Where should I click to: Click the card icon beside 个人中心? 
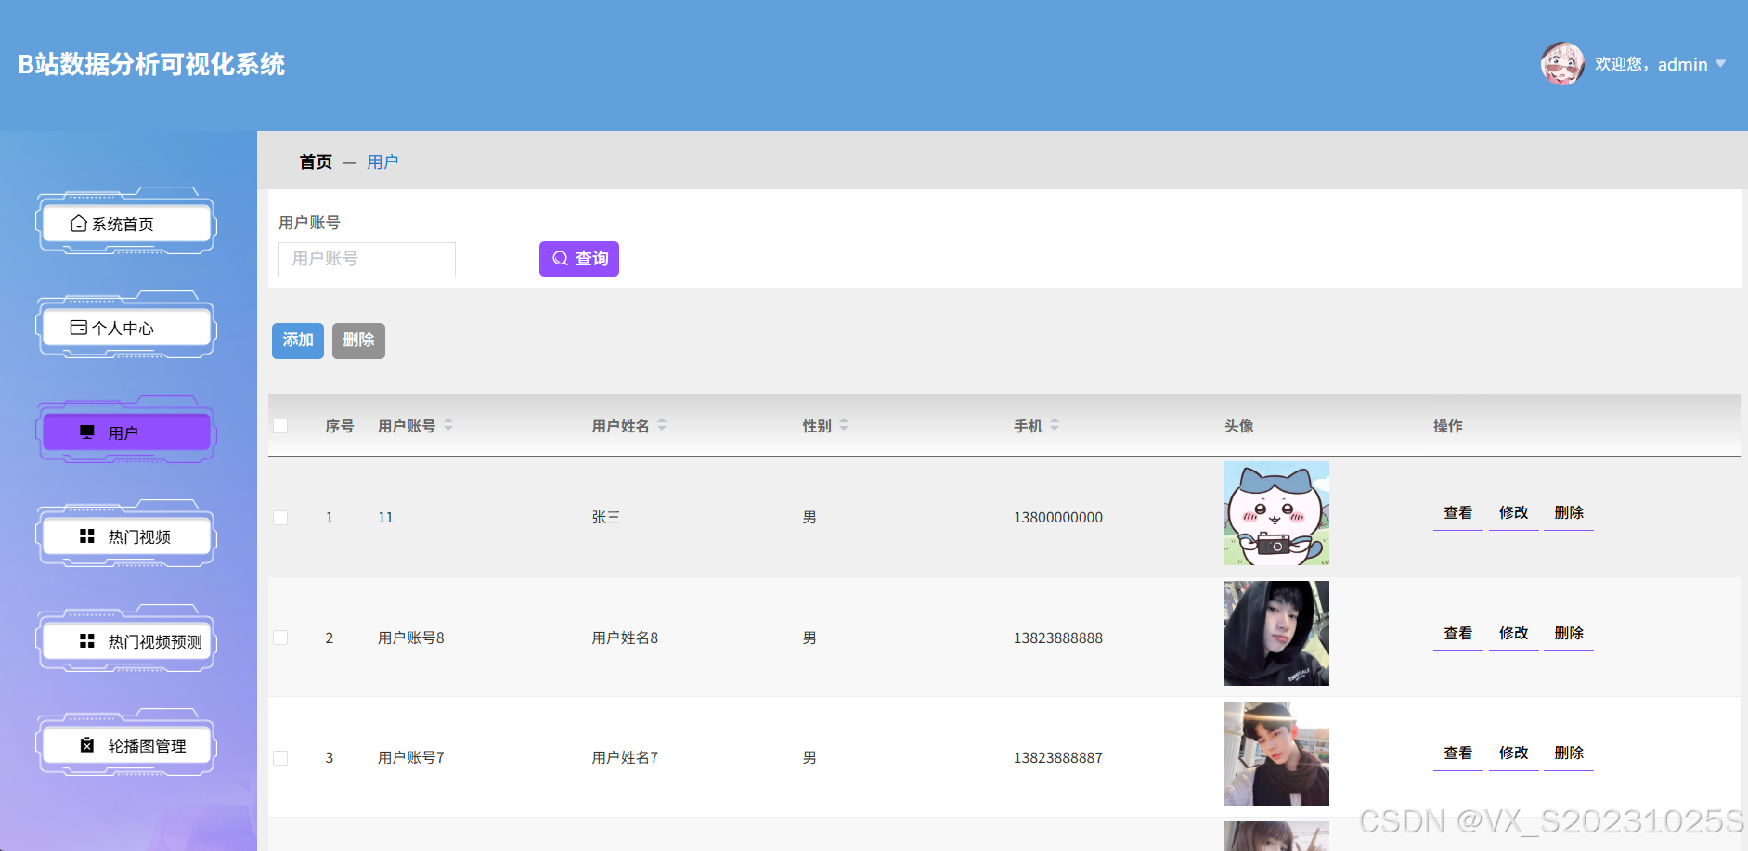[x=79, y=328]
